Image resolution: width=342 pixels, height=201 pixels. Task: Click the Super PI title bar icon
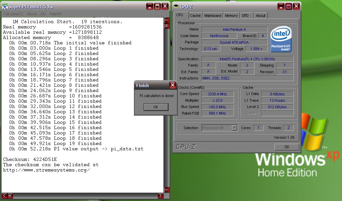point(5,6)
